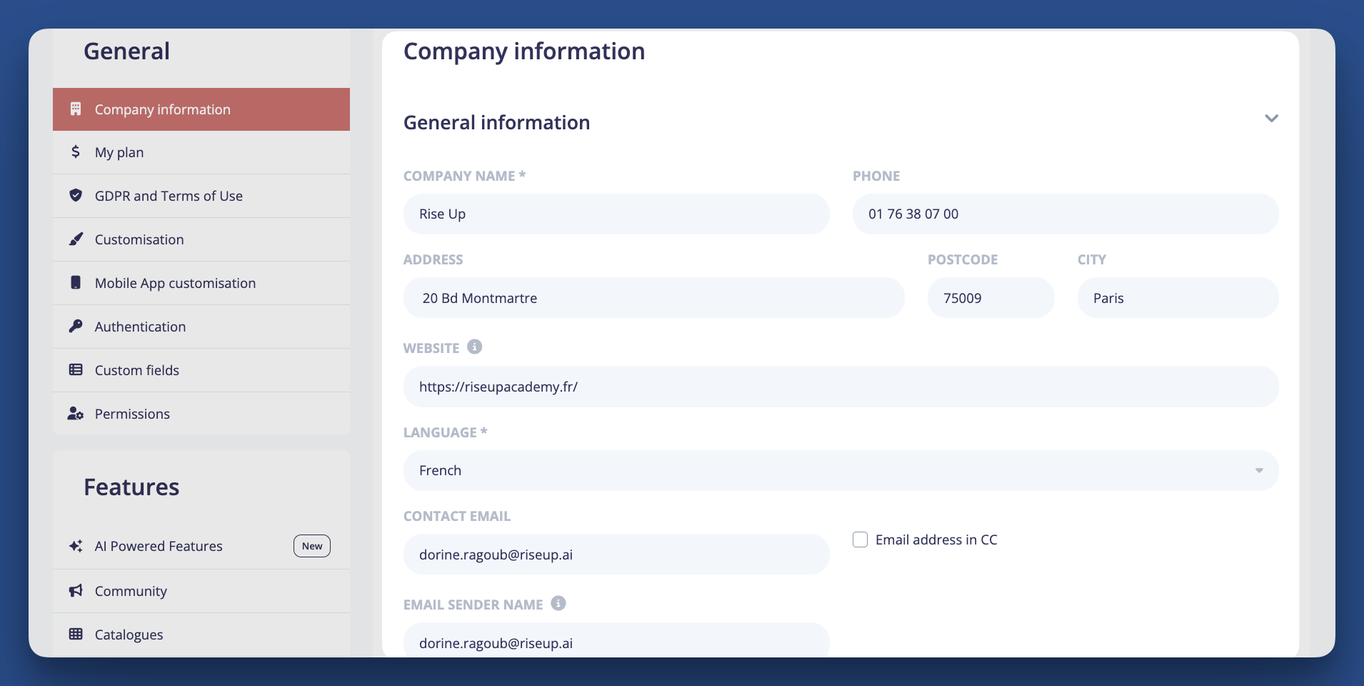Edit the Company name field Rise Up
Image resolution: width=1364 pixels, height=686 pixels.
coord(616,214)
